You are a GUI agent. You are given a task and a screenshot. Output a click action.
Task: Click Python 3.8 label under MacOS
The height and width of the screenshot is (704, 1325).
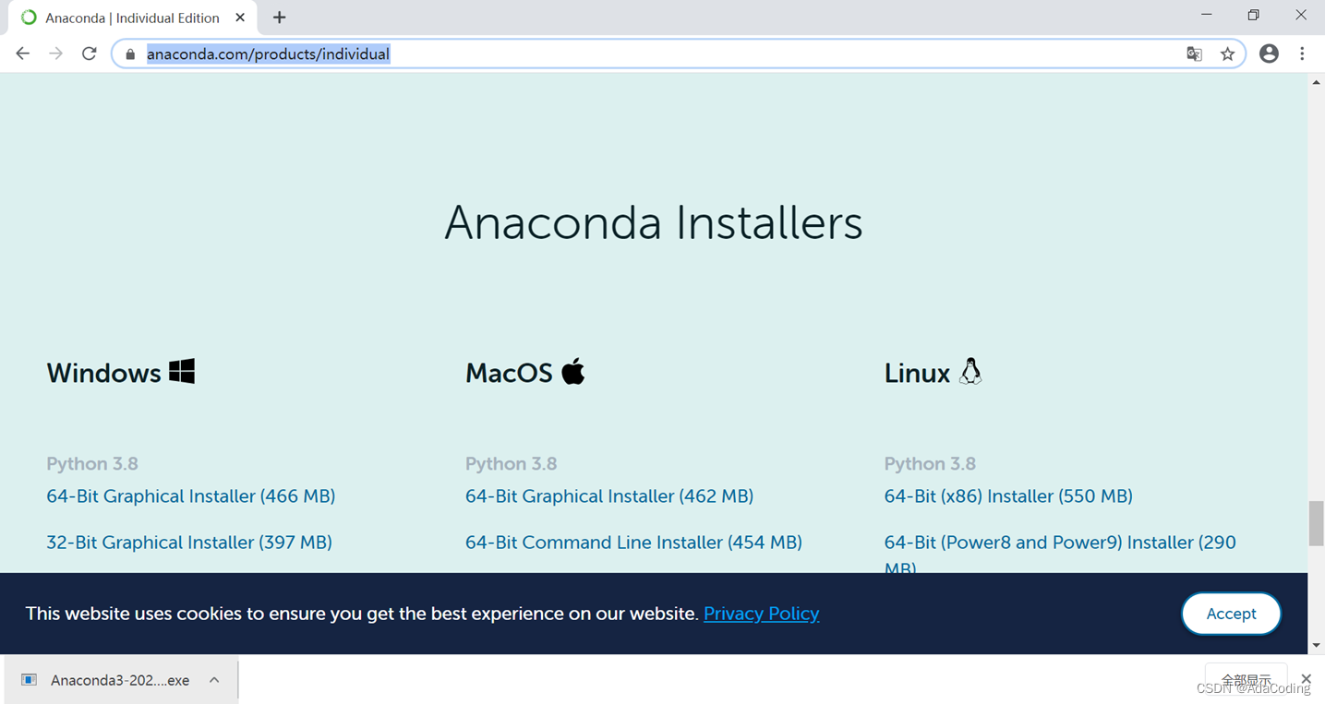tap(512, 463)
